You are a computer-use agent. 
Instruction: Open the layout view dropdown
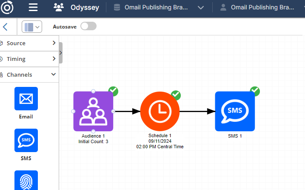pos(32,27)
